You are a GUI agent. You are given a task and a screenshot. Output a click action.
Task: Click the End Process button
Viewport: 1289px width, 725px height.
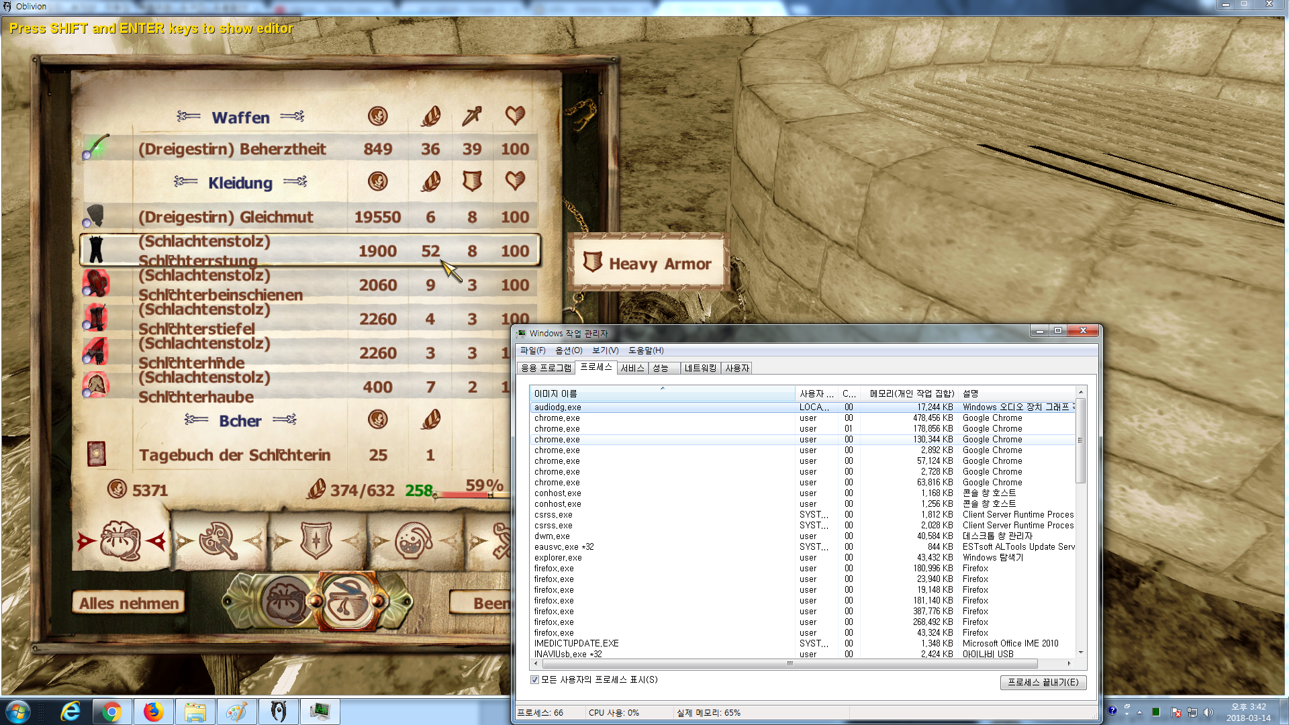click(1043, 682)
